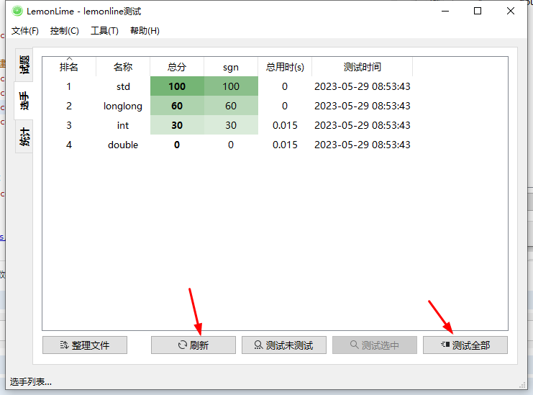Click longlong's sgn score cell 60

click(x=231, y=106)
